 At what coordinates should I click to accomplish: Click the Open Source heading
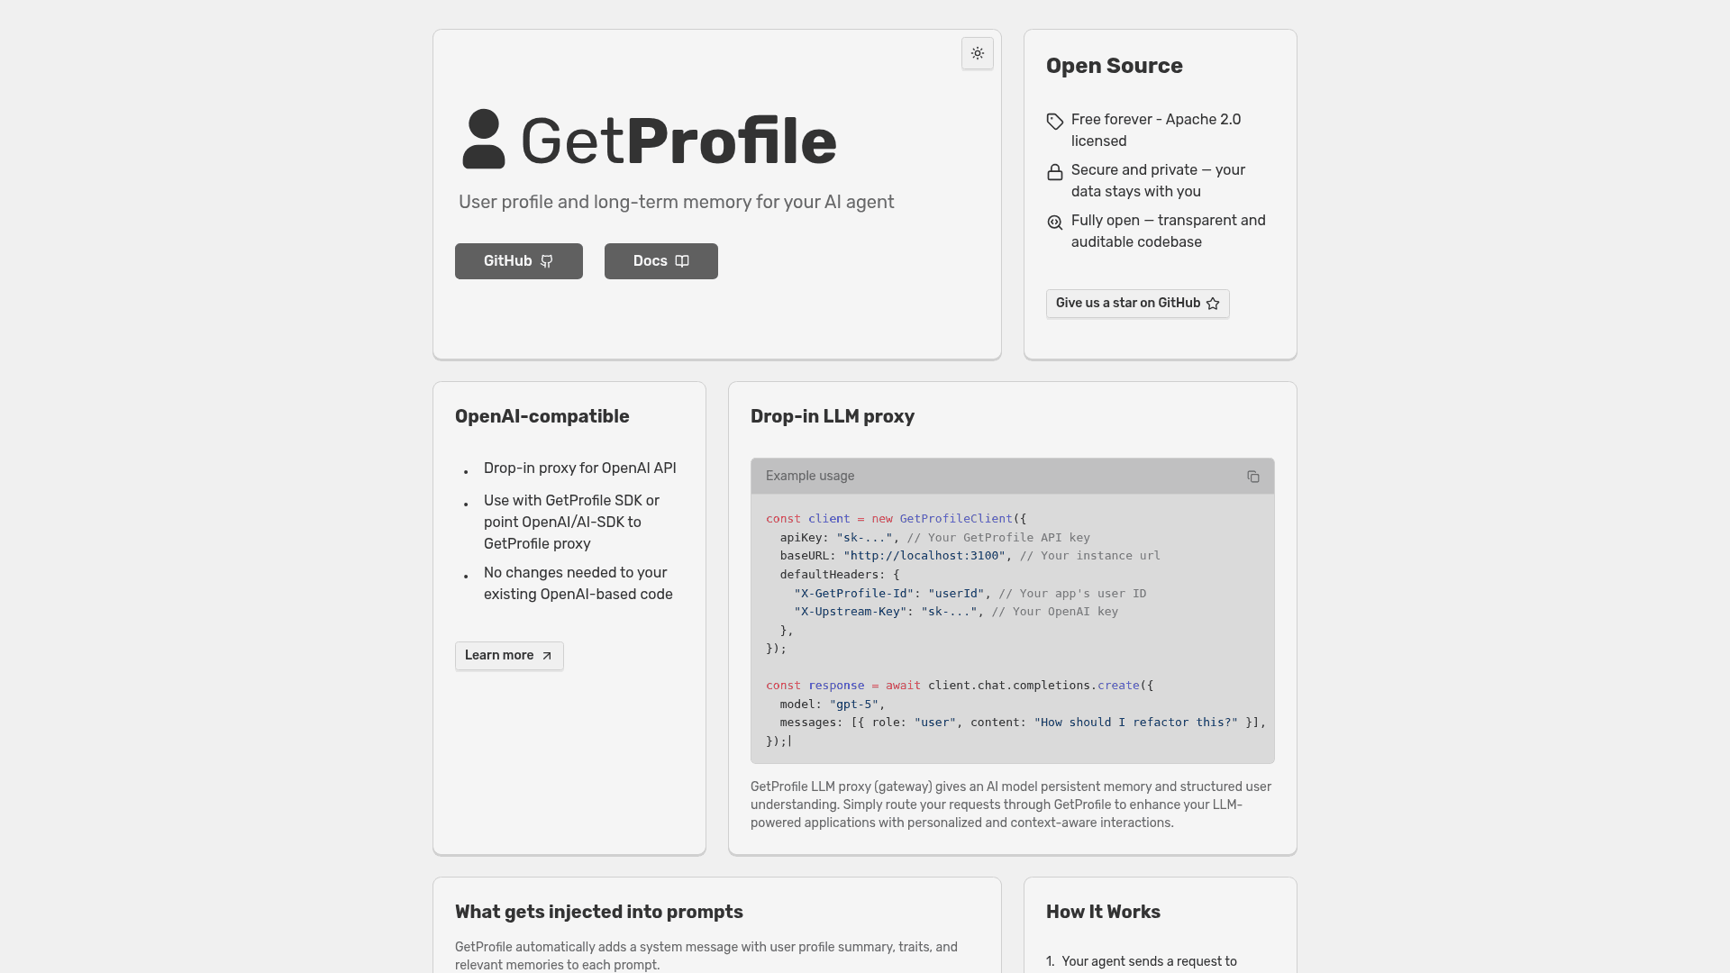click(x=1114, y=66)
